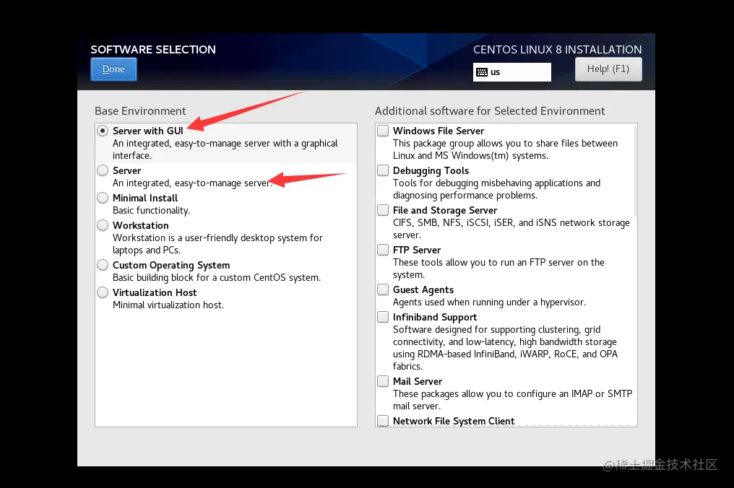The image size is (734, 488).
Task: Enable the Windows File Server checkbox
Action: [x=383, y=131]
